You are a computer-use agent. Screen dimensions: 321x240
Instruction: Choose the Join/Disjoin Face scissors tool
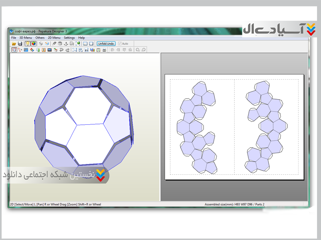pyautogui.click(x=20, y=50)
